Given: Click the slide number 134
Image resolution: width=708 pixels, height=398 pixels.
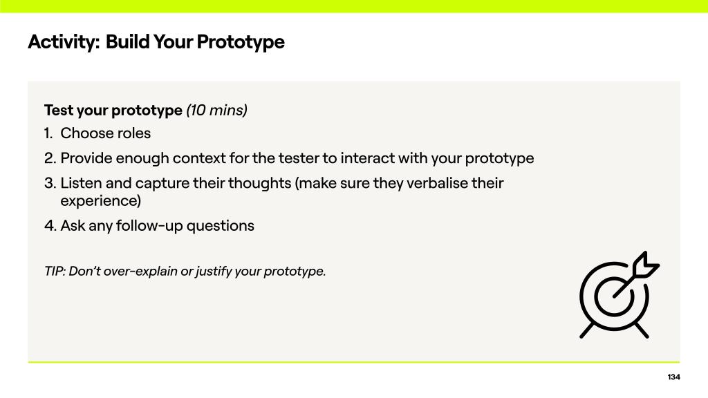Looking at the screenshot, I should coord(673,377).
